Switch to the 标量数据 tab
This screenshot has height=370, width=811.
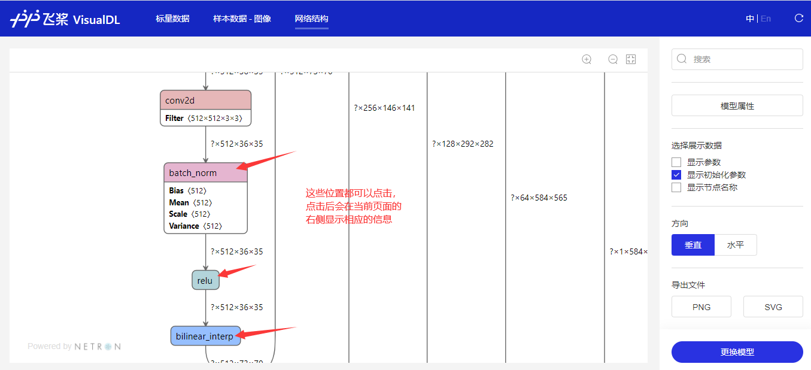click(x=172, y=19)
